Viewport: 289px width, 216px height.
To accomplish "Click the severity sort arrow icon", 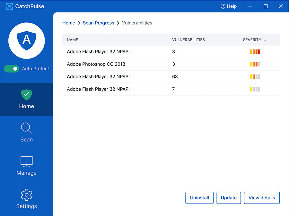I will (265, 40).
